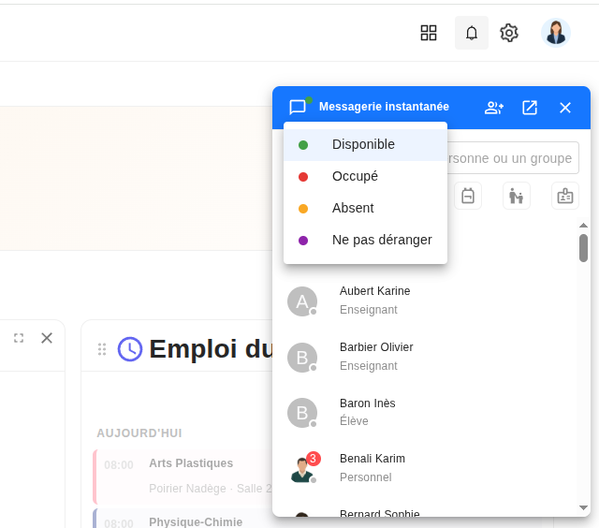Set status to Disponible

365,145
